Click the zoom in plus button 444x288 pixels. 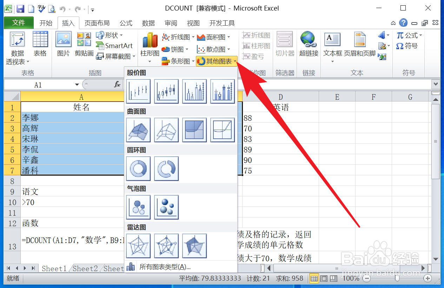[x=428, y=279]
